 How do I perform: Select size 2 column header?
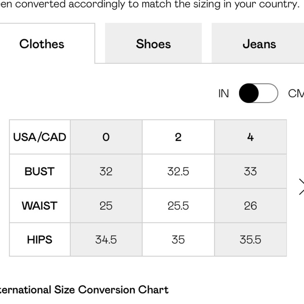[178, 137]
